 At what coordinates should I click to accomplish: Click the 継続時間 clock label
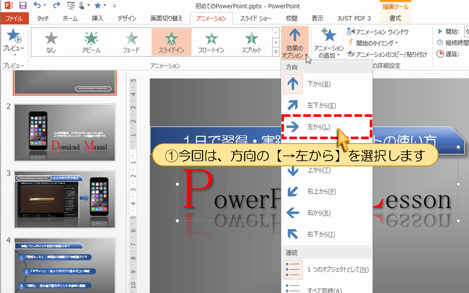(453, 43)
